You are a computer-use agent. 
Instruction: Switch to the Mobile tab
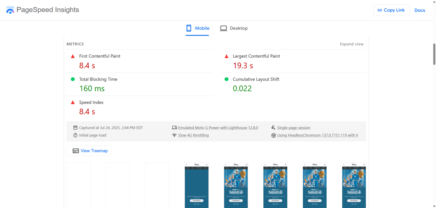click(197, 28)
